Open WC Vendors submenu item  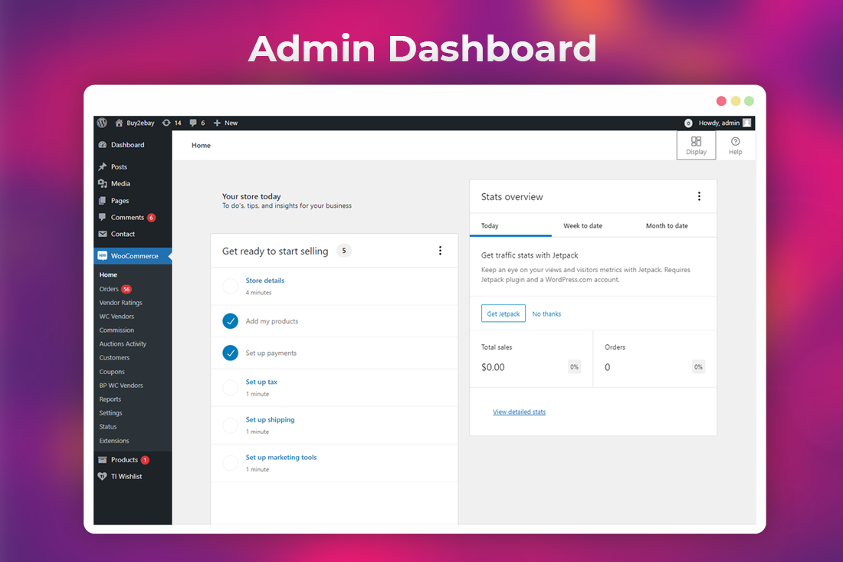pyautogui.click(x=116, y=316)
